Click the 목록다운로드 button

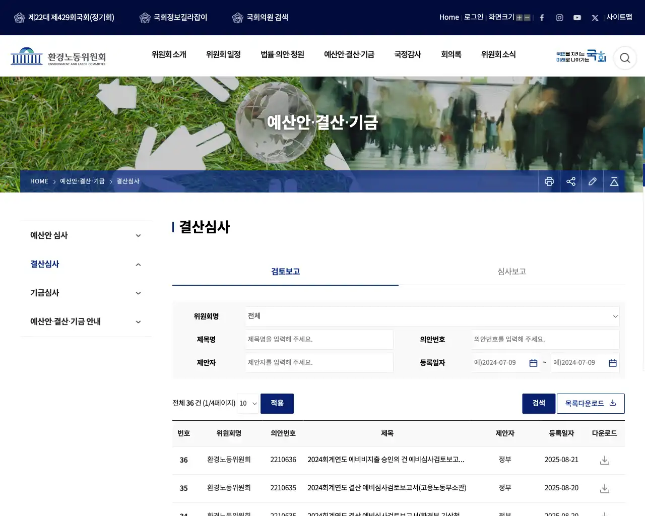(x=591, y=404)
